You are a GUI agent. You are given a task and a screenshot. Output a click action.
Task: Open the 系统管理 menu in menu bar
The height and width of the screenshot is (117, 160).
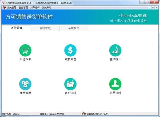coord(11,7)
